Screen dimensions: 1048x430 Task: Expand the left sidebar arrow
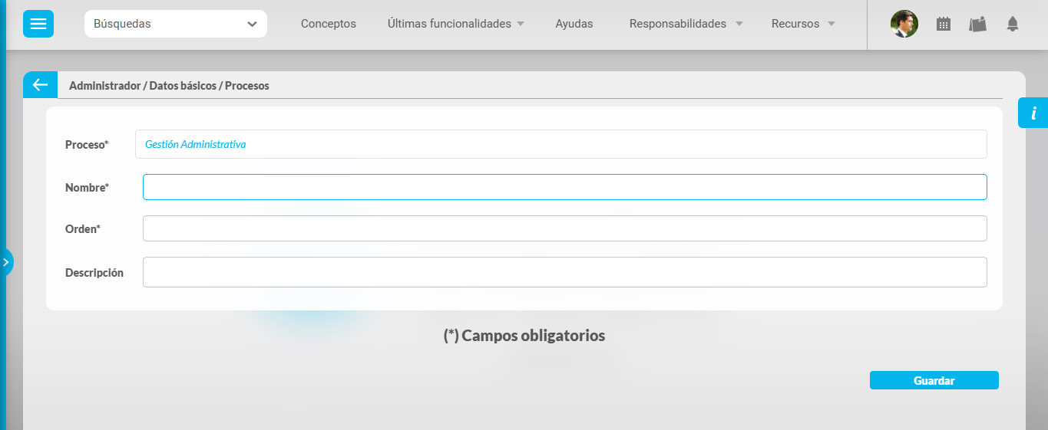[x=6, y=262]
